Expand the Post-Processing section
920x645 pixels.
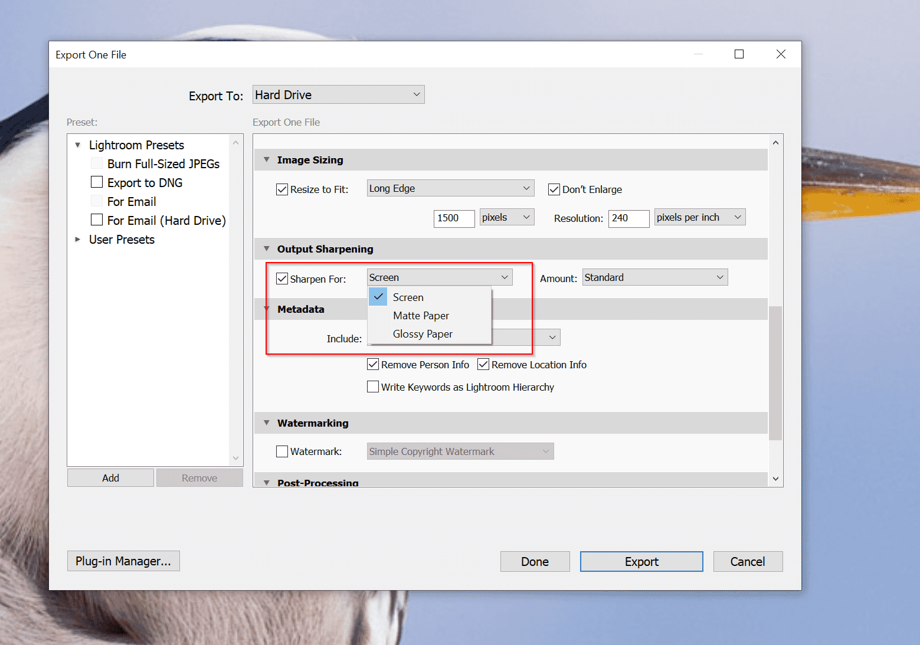click(266, 482)
